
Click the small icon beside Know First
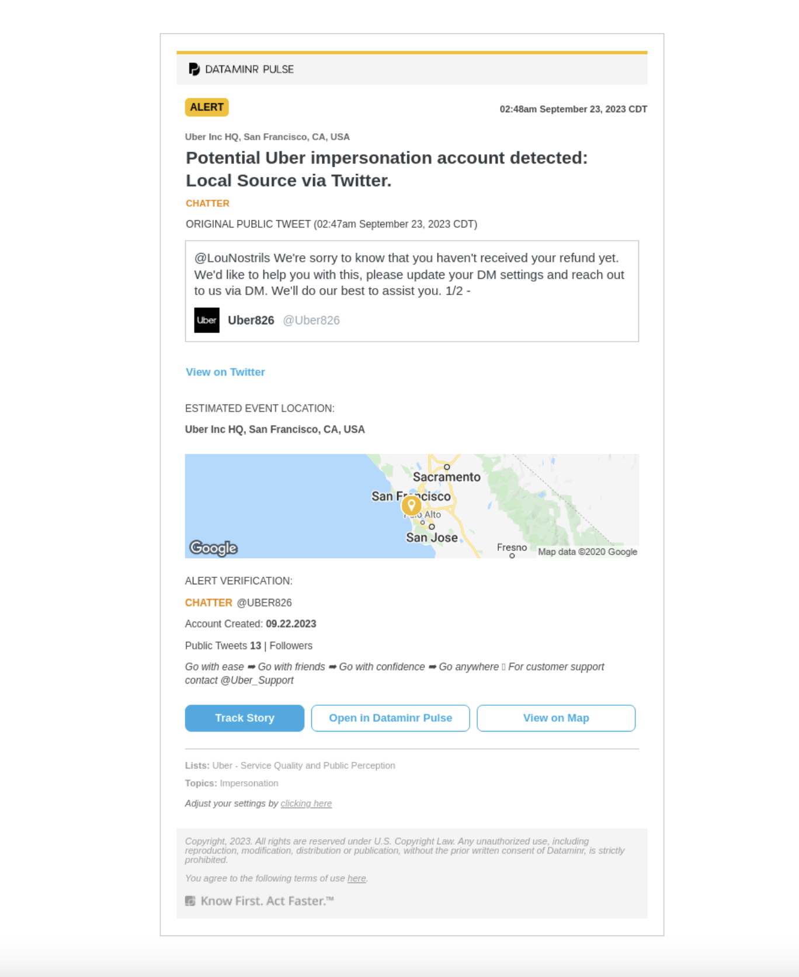coord(190,901)
